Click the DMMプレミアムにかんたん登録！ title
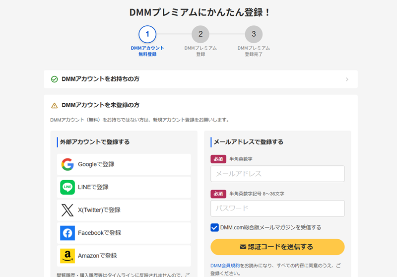 point(200,12)
